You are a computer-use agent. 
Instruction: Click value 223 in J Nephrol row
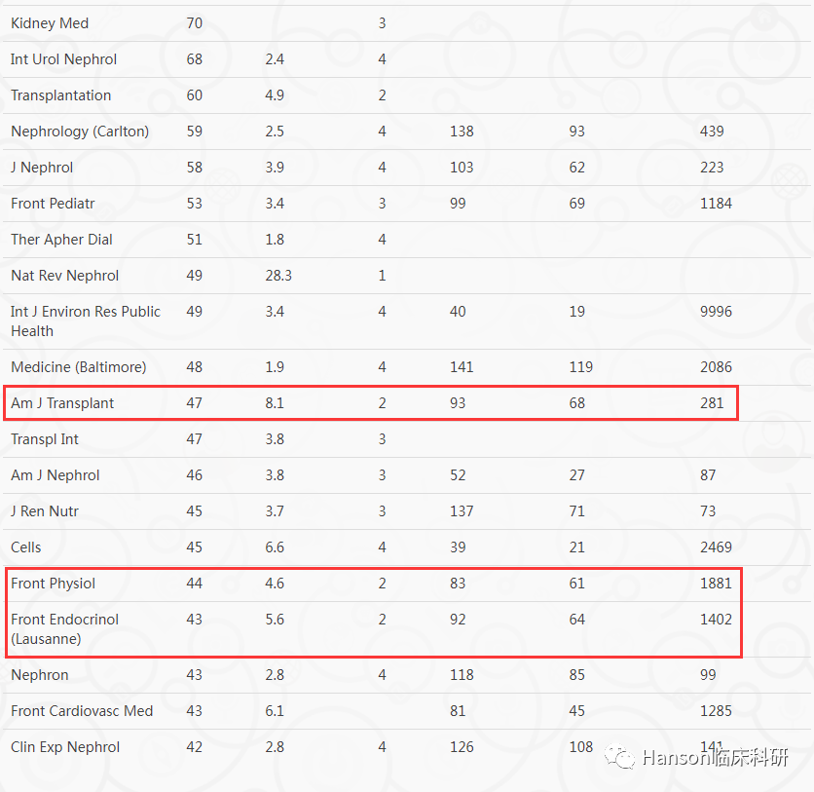point(712,168)
